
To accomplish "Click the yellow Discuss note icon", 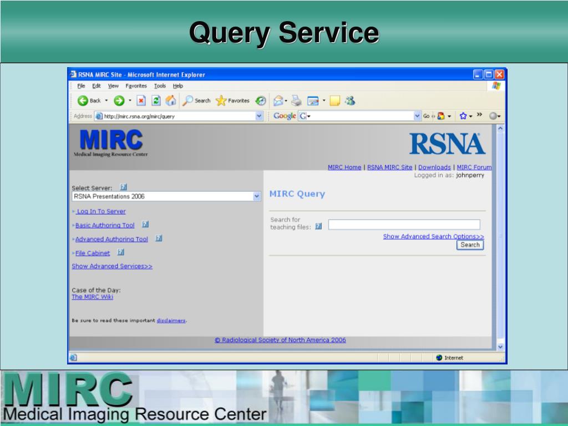I will 334,101.
